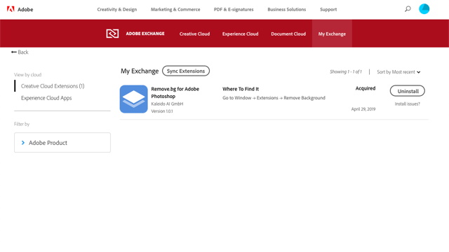449x252 pixels.
Task: Open Marketing & Commerce menu
Action: 175,9
